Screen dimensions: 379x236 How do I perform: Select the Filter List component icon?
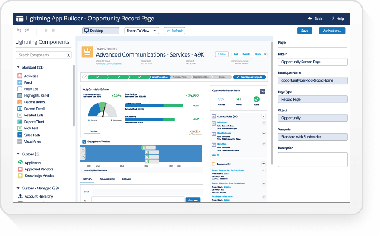20,89
